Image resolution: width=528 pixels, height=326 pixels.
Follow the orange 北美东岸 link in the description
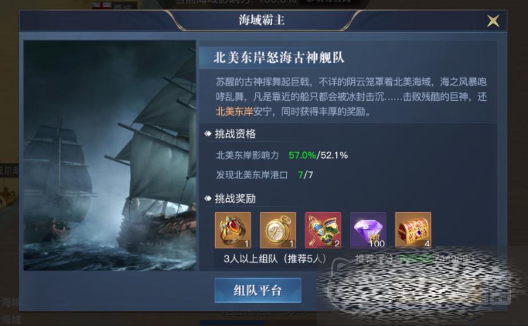(x=234, y=112)
